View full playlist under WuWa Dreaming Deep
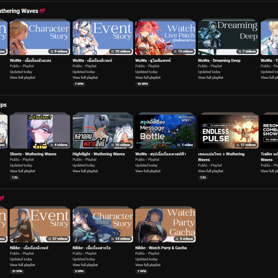 click(x=211, y=77)
